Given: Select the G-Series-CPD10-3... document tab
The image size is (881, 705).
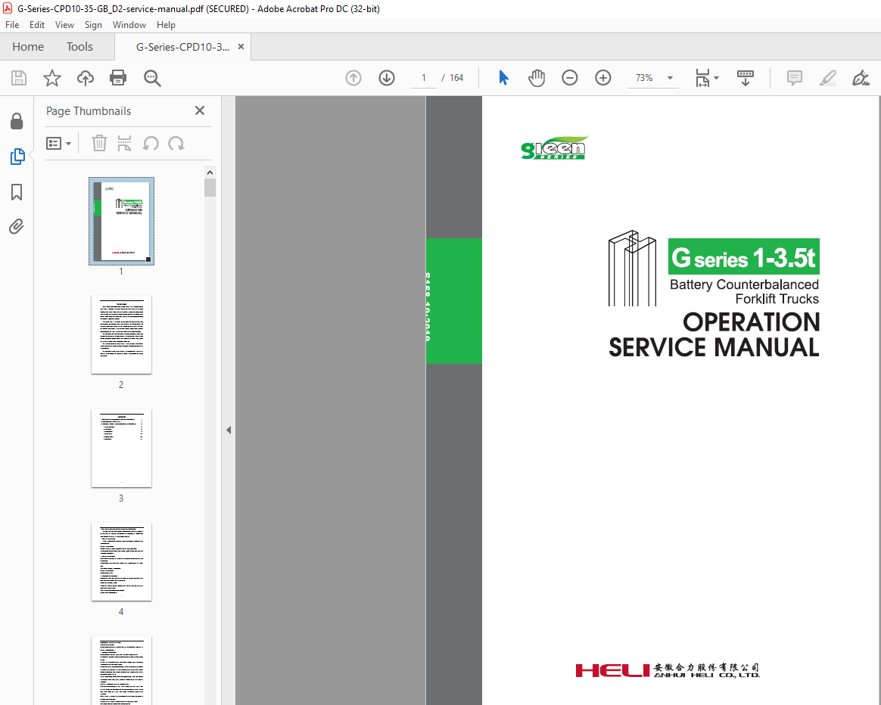Looking at the screenshot, I should pos(182,47).
